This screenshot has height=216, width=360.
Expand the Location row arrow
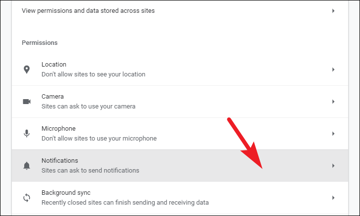coord(333,70)
